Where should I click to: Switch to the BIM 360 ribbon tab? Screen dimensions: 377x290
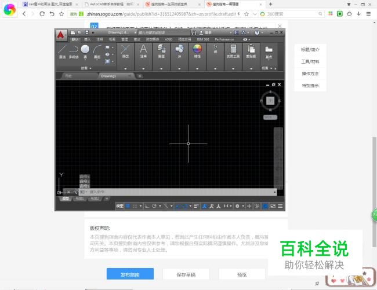(203, 39)
